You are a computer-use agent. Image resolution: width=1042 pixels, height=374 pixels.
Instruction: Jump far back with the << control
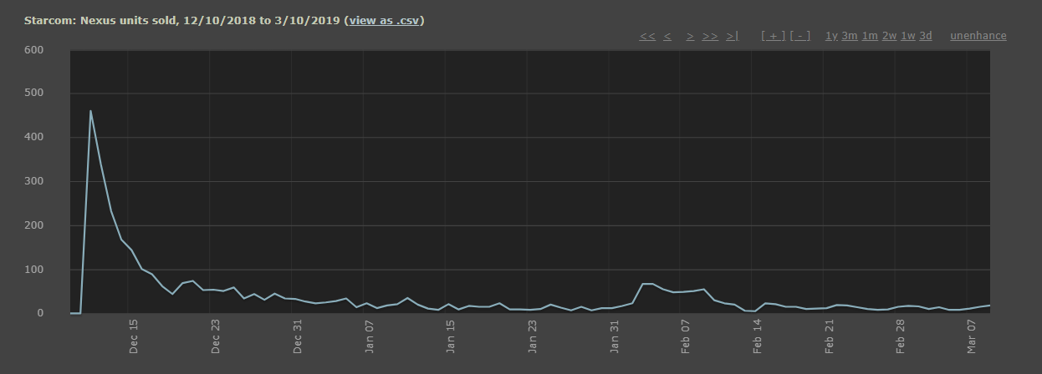pyautogui.click(x=647, y=36)
